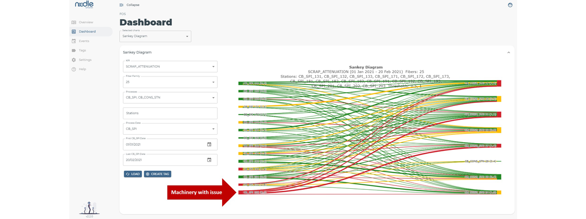Open the Process Date dropdown
Image resolution: width=586 pixels, height=219 pixels.
click(170, 129)
